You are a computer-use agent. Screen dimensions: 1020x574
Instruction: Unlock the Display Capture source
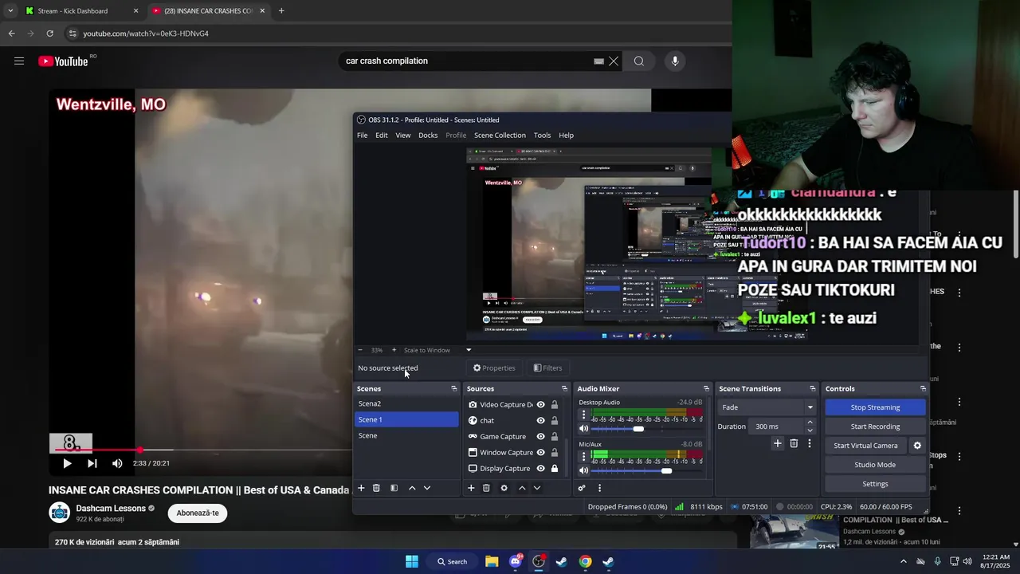[555, 469]
